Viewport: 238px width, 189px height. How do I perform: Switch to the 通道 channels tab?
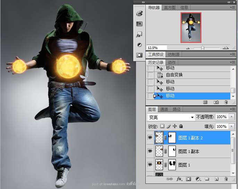tap(164, 109)
